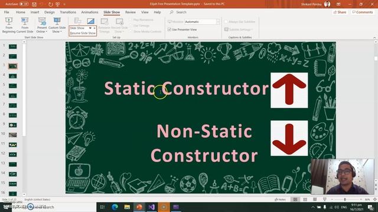
Task: Select slide 1 thumbnail
Action: (13, 47)
